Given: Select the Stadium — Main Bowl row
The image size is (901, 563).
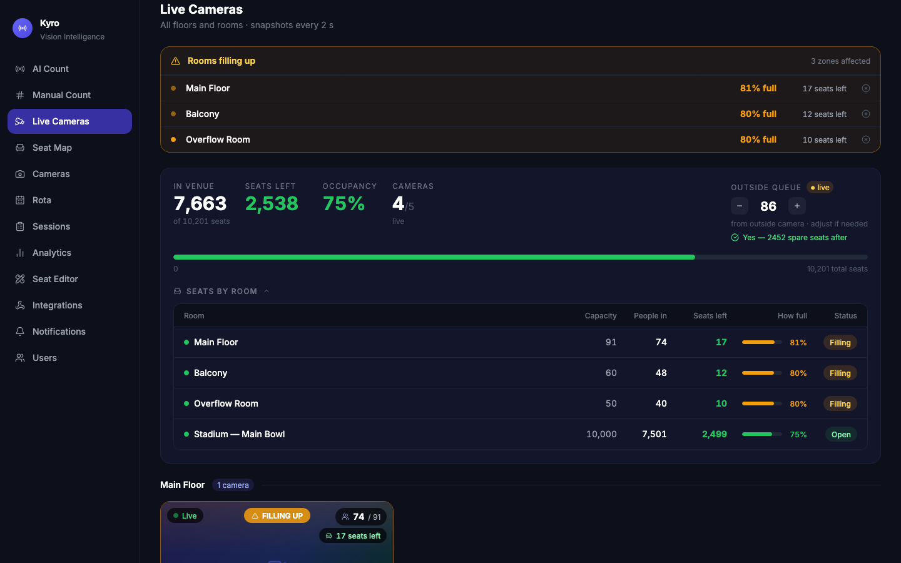Looking at the screenshot, I should point(521,434).
